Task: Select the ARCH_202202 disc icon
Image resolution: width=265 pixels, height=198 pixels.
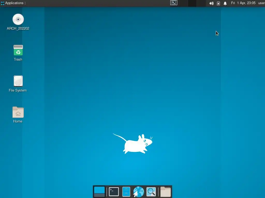Action: [x=18, y=19]
